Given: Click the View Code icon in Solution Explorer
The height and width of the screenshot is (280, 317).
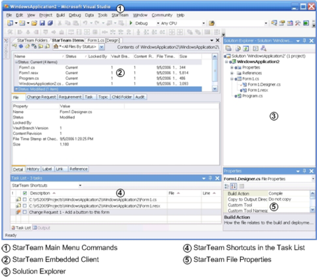Looking at the screenshot, I should click(x=255, y=49).
